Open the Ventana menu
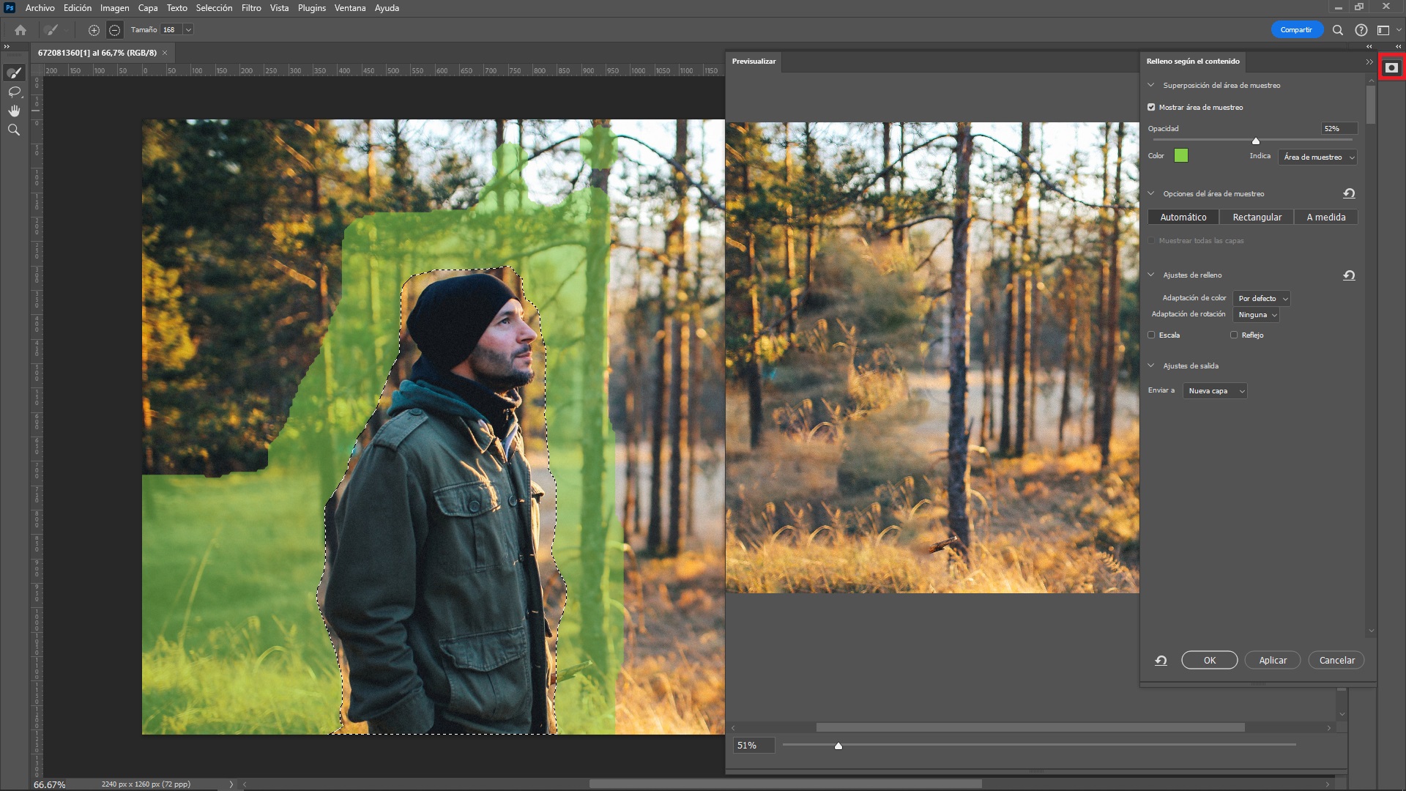The height and width of the screenshot is (791, 1406). coord(350,8)
